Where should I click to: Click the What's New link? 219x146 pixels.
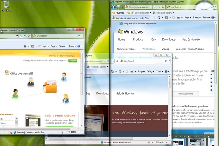click(x=149, y=49)
